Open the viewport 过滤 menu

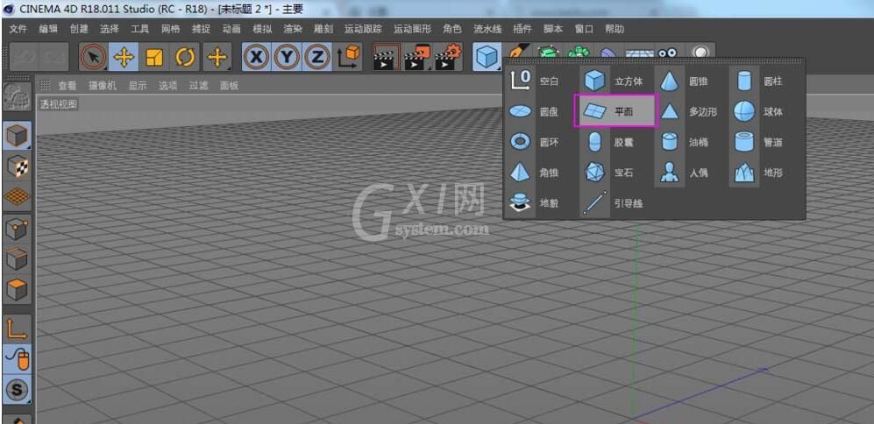198,86
